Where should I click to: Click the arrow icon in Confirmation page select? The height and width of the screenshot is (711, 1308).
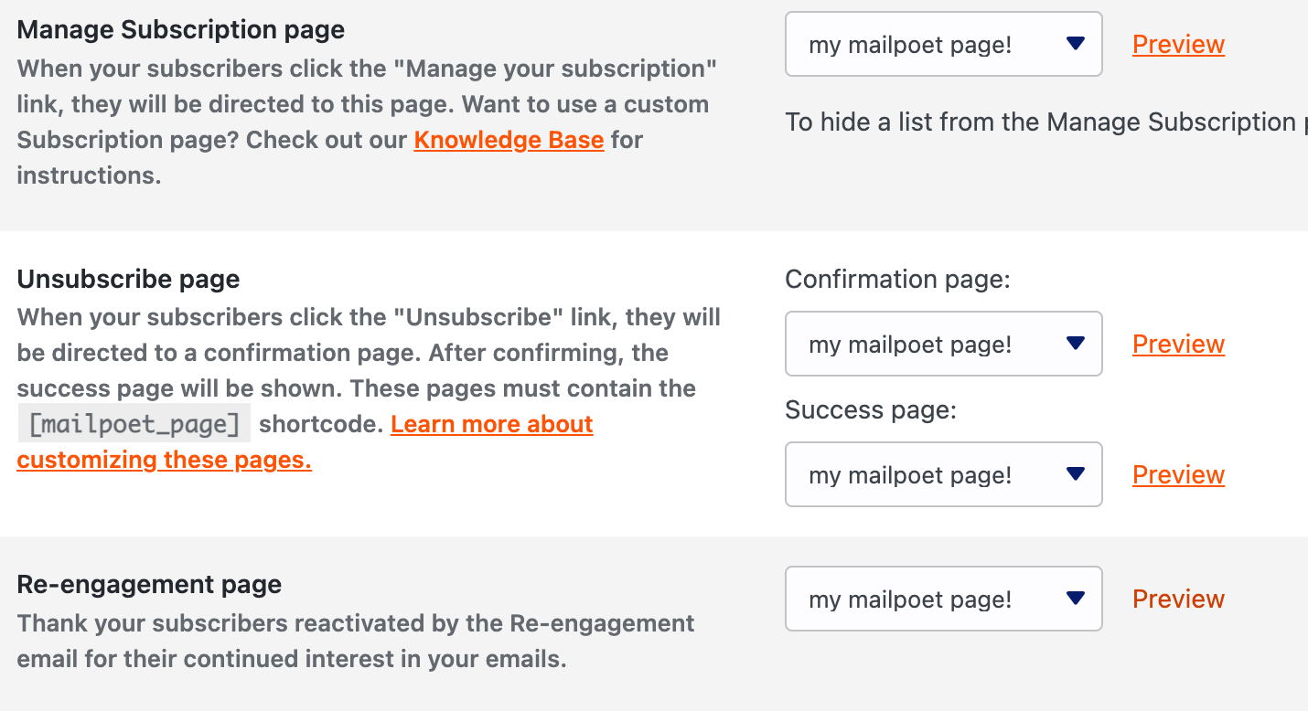[1076, 344]
